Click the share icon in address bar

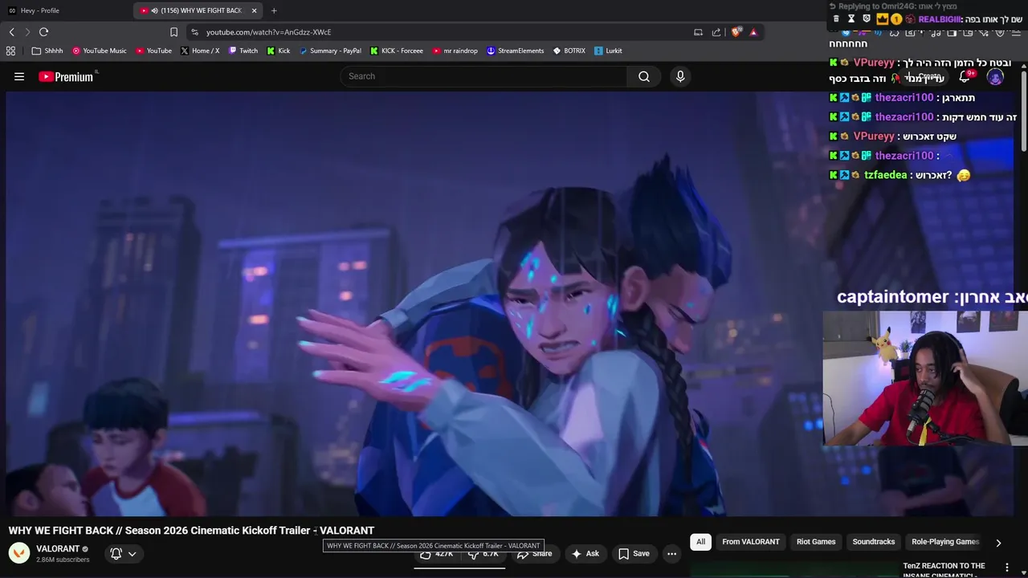(x=716, y=32)
